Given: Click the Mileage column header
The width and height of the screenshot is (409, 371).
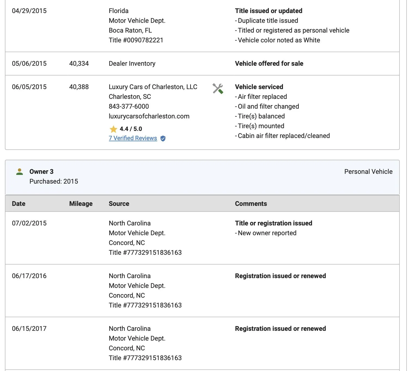Looking at the screenshot, I should (81, 204).
